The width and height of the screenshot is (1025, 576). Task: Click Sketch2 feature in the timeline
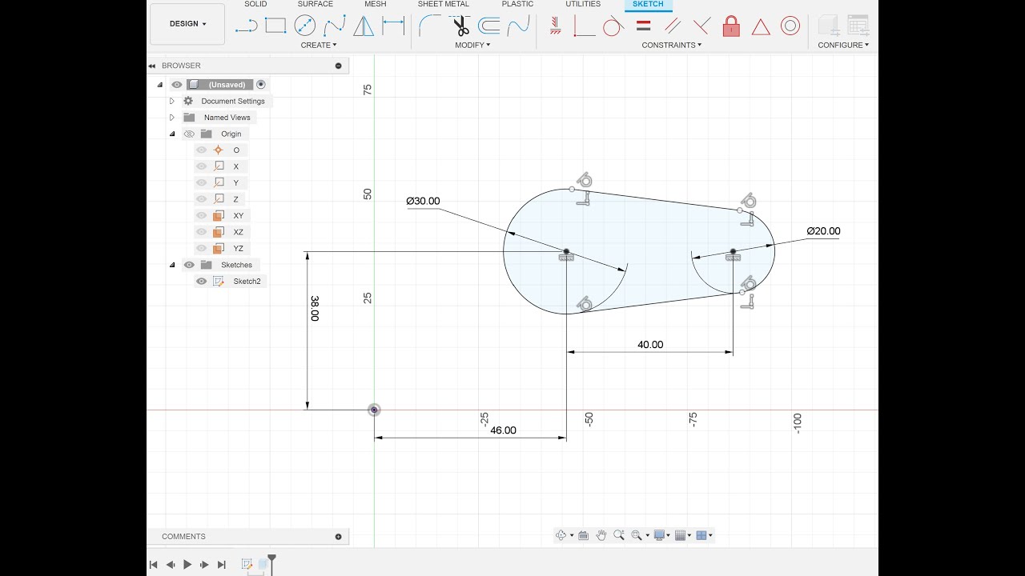click(x=247, y=564)
